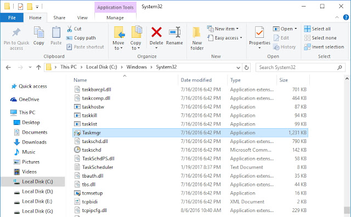Click the Cut scissors icon

click(x=70, y=29)
